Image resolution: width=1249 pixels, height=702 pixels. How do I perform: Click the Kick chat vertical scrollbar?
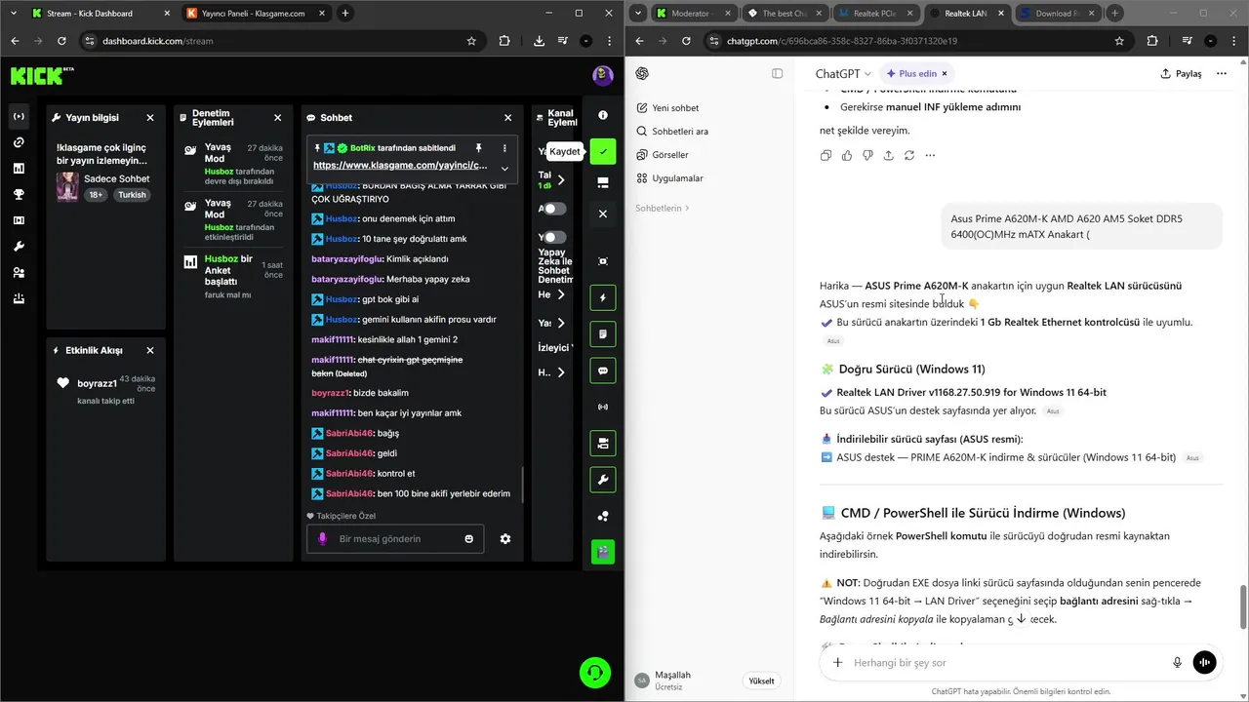tap(522, 484)
